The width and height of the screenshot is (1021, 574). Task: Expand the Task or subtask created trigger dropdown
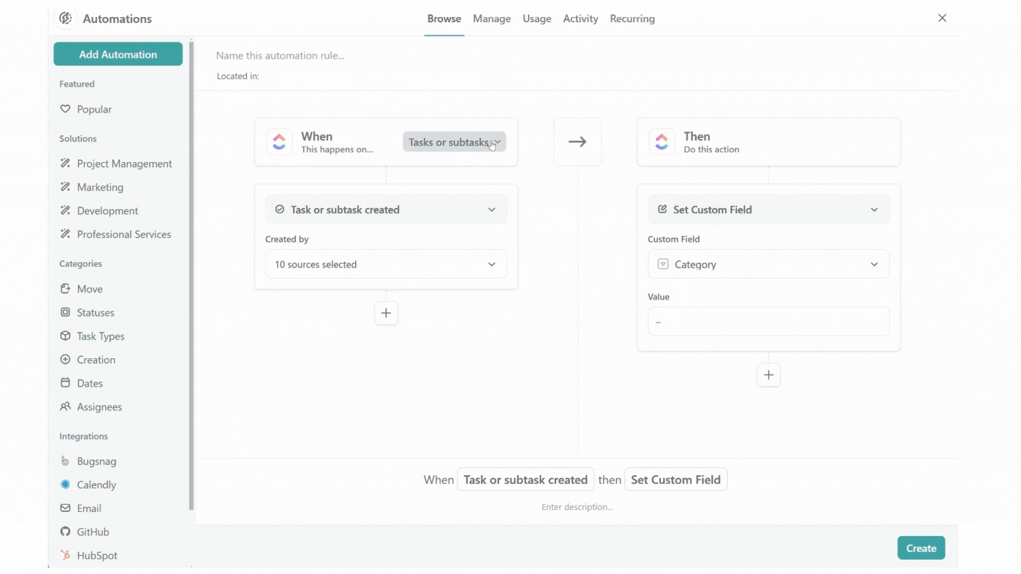pos(386,209)
